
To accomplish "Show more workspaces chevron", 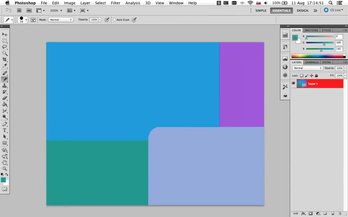I will [315, 10].
